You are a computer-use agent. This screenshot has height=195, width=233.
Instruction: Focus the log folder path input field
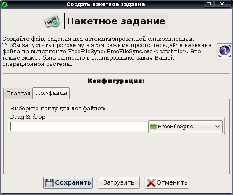(79, 127)
